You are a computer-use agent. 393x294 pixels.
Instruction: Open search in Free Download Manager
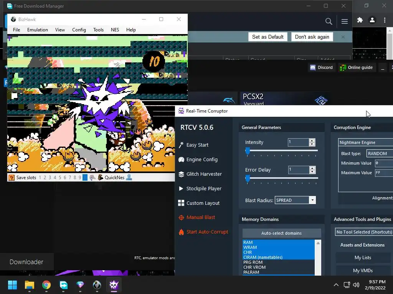[x=329, y=21]
